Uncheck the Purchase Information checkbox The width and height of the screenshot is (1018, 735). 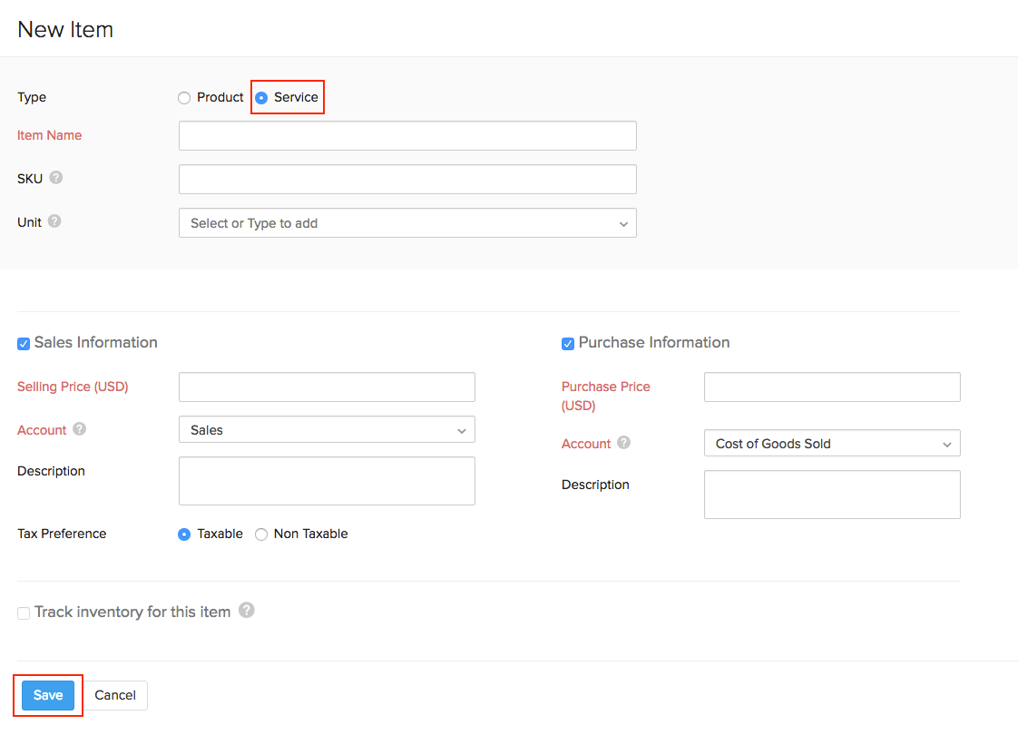pos(568,344)
